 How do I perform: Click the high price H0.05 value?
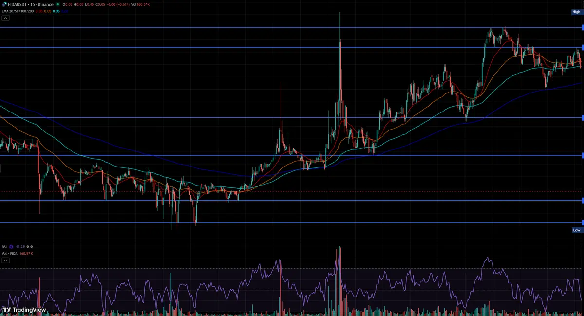[x=78, y=4]
